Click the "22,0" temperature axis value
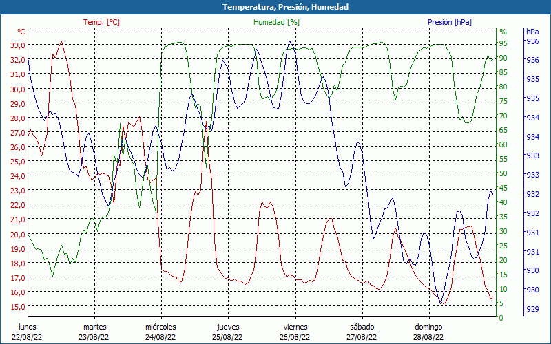This screenshot has height=344, width=551. pos(18,205)
